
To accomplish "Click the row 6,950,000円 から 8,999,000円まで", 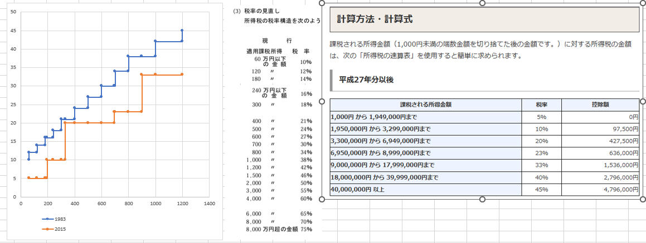I will pos(484,153).
